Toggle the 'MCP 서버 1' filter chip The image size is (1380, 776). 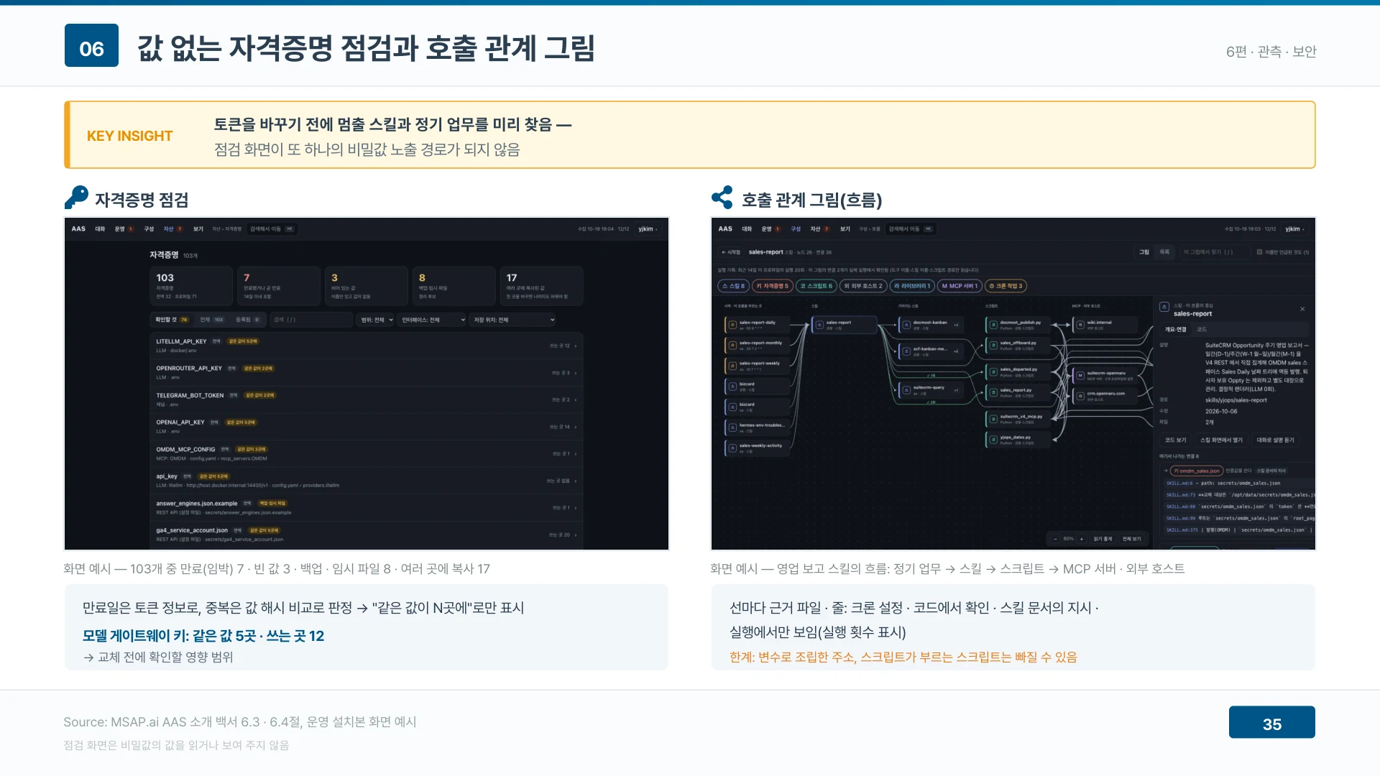pyautogui.click(x=960, y=286)
